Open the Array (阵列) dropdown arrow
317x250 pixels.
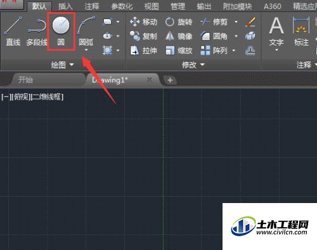coord(234,51)
